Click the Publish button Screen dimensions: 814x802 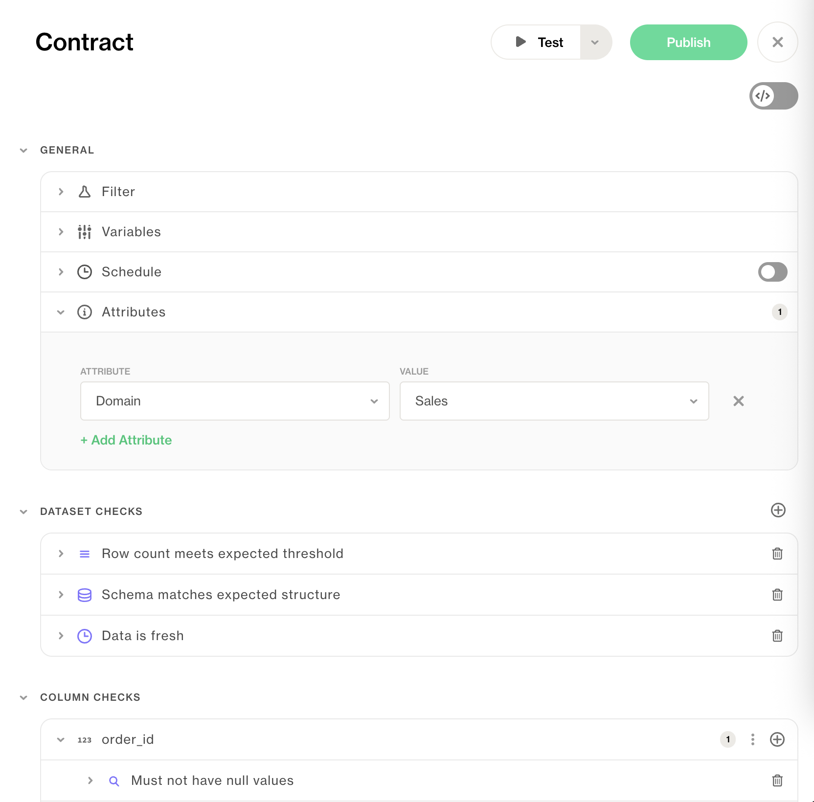tap(688, 43)
